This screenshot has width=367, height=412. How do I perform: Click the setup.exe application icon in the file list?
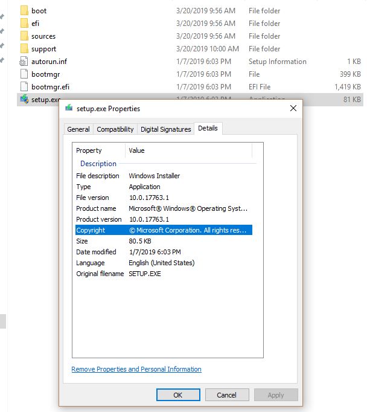[x=24, y=99]
